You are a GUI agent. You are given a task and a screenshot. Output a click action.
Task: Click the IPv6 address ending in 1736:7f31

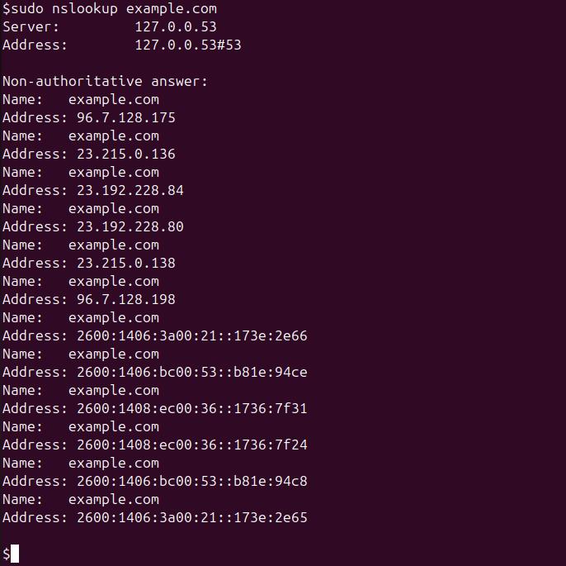(x=192, y=408)
